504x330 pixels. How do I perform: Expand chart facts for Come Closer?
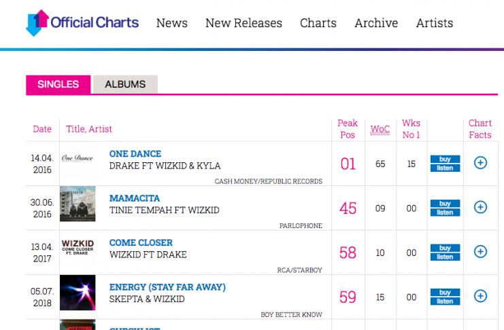point(480,252)
